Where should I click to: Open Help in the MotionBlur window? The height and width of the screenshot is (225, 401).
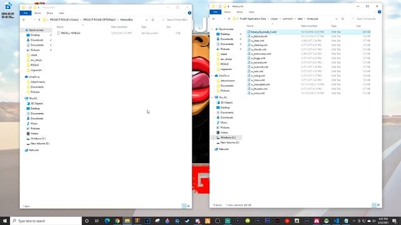pos(189,12)
